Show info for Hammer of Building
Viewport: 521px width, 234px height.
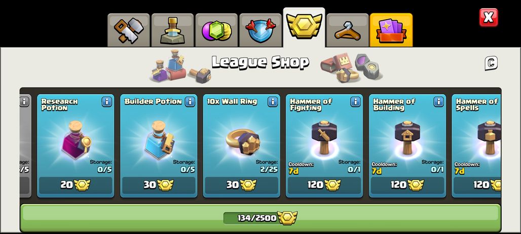coord(438,102)
